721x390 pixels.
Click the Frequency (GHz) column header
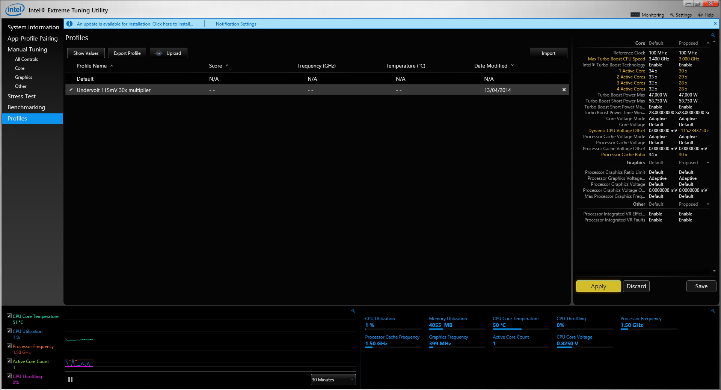click(x=316, y=66)
